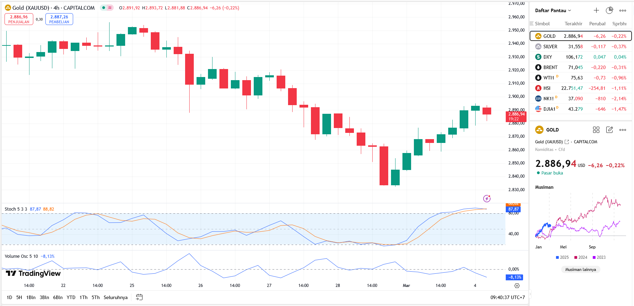Toggle the 2023 seasonal legend item

point(599,257)
